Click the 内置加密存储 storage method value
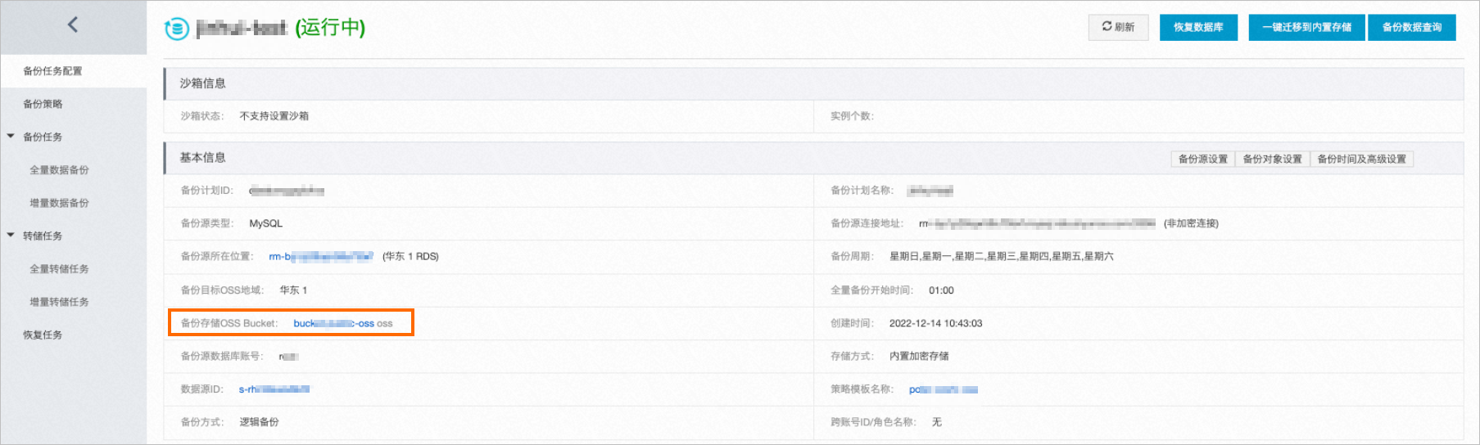1480x445 pixels. [919, 356]
